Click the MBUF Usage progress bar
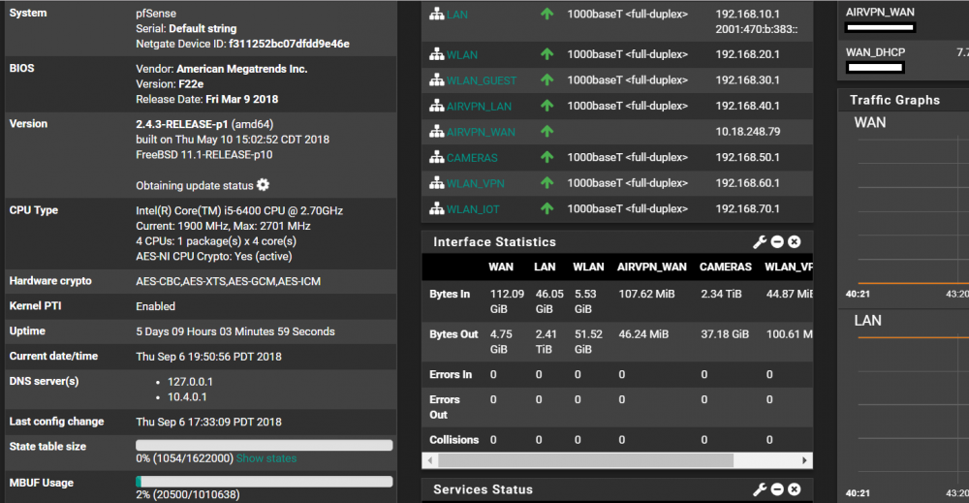The width and height of the screenshot is (969, 503). [264, 482]
